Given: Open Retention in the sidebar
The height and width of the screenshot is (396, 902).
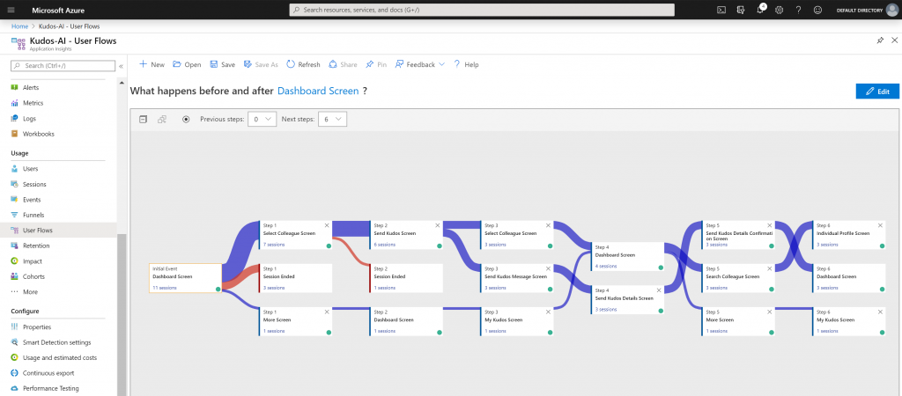Looking at the screenshot, I should pyautogui.click(x=36, y=246).
